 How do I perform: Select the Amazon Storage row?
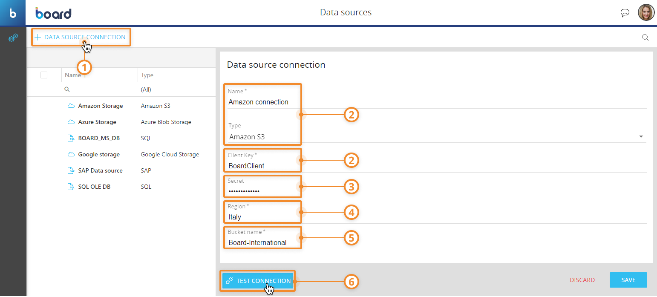(121, 106)
